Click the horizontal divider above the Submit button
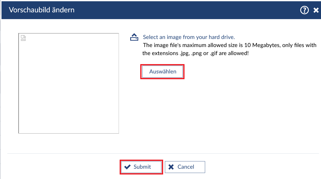321x179 pixels. [163, 153]
